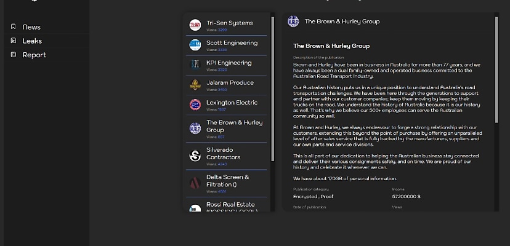Viewport: 510px width, 246px height.
Task: Click the bold heading The Brown & Hurley Group
Action: [x=331, y=46]
